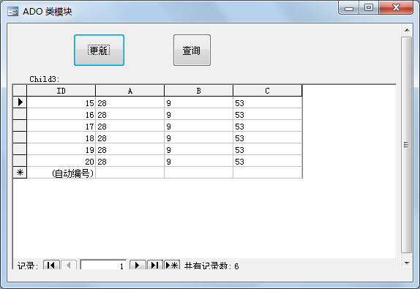Viewport: 420px width, 289px height.
Task: Click the 查询 button
Action: (x=192, y=50)
